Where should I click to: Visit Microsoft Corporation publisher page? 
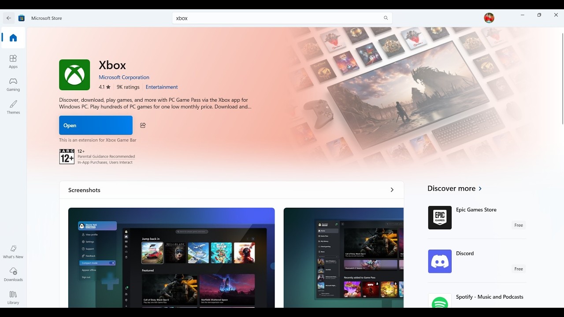[x=124, y=77]
